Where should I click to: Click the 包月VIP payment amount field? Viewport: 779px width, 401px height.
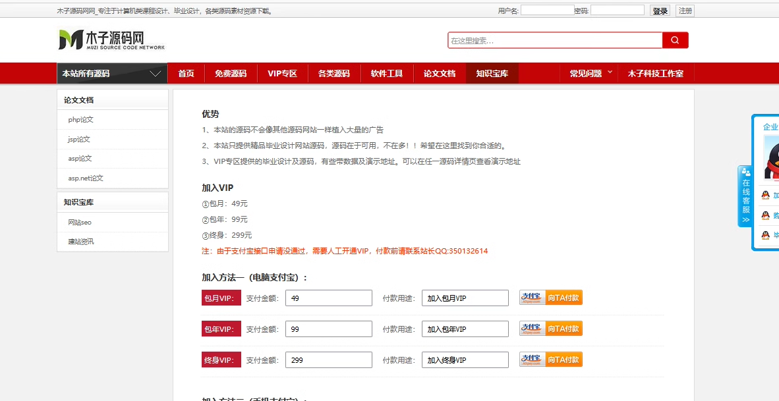[x=328, y=298]
